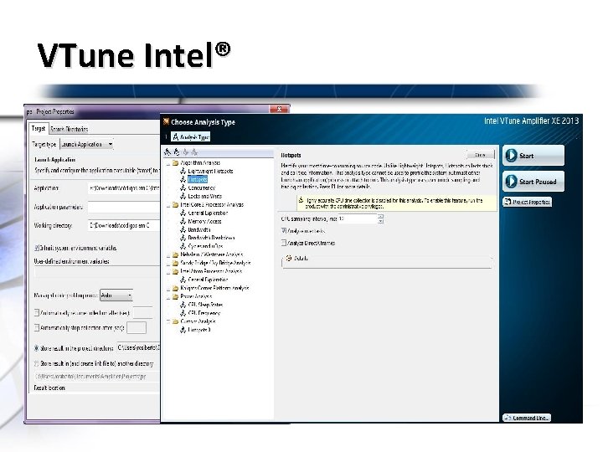Open the Target type Launch Application dropdown
The image size is (603, 452).
click(x=87, y=145)
